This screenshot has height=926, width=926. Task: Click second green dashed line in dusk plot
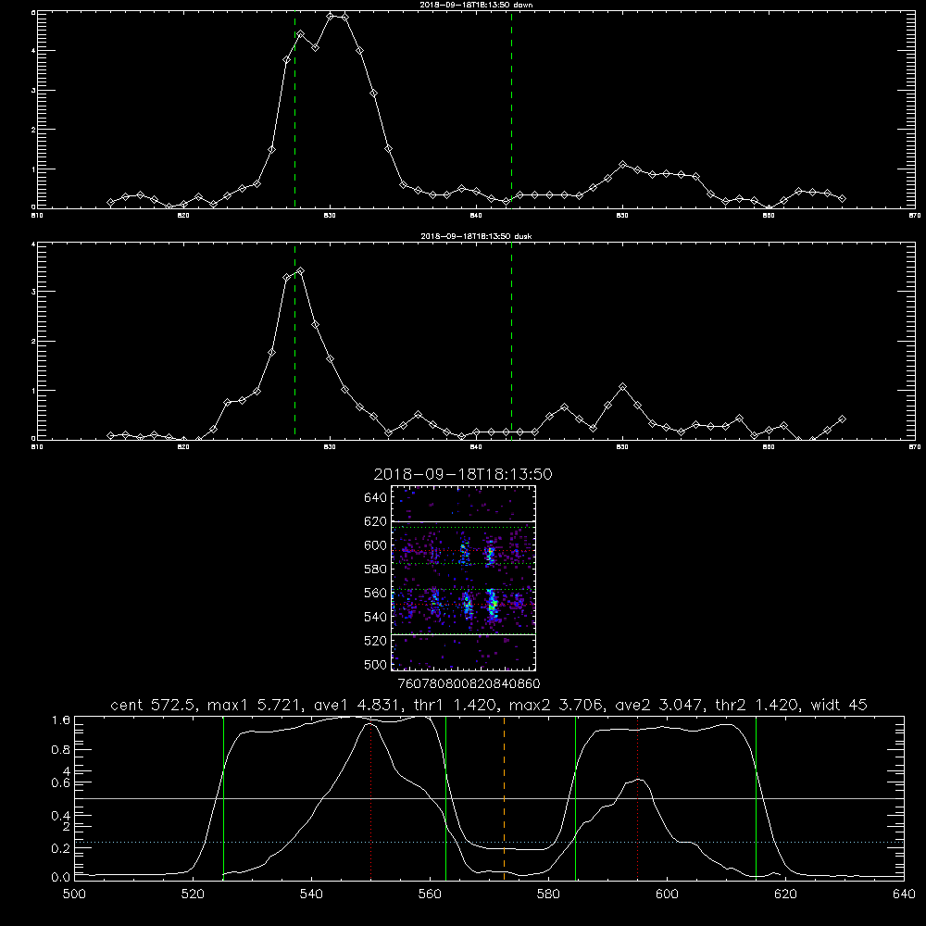(x=511, y=341)
